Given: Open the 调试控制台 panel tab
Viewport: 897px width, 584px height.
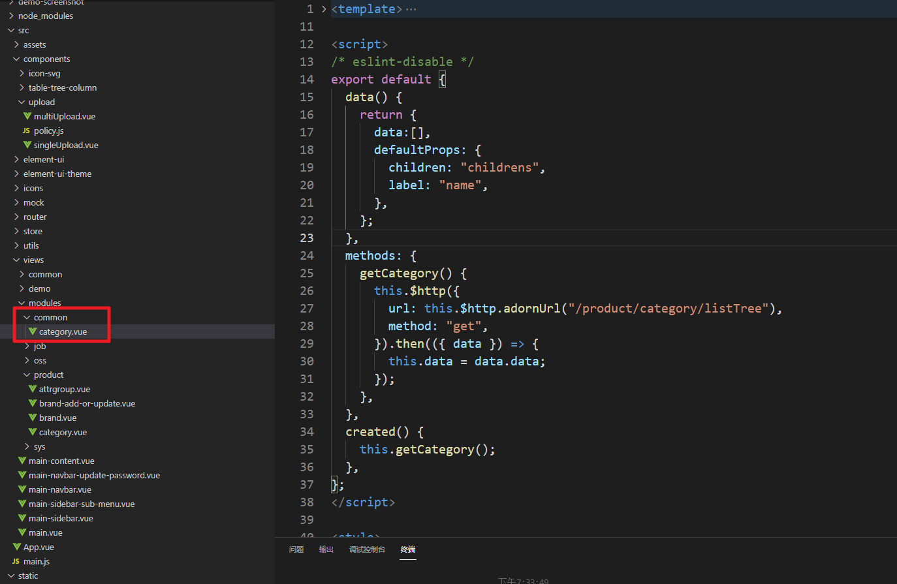Looking at the screenshot, I should (367, 549).
